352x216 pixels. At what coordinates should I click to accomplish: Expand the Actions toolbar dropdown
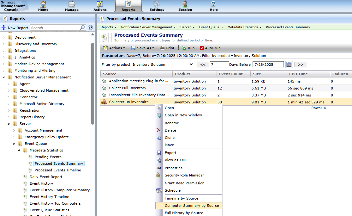(x=124, y=48)
